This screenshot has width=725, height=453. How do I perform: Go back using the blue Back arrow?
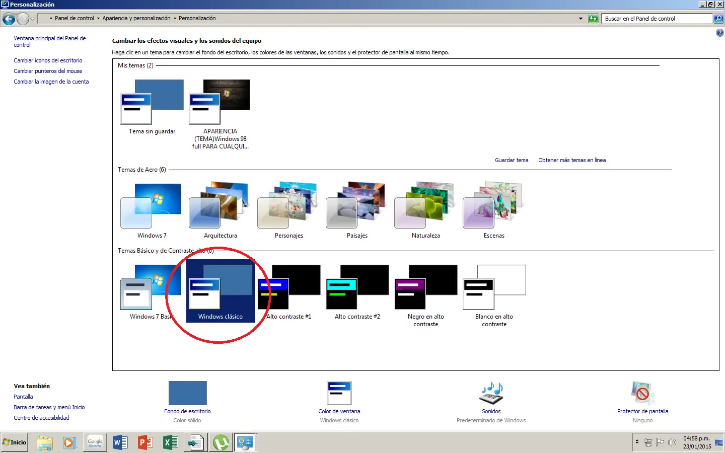tap(9, 19)
